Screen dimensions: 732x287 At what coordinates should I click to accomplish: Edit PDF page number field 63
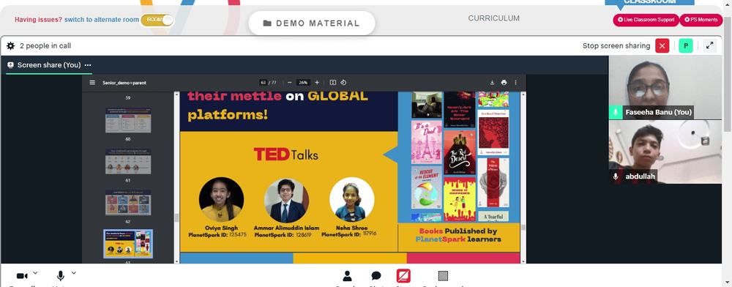point(264,83)
